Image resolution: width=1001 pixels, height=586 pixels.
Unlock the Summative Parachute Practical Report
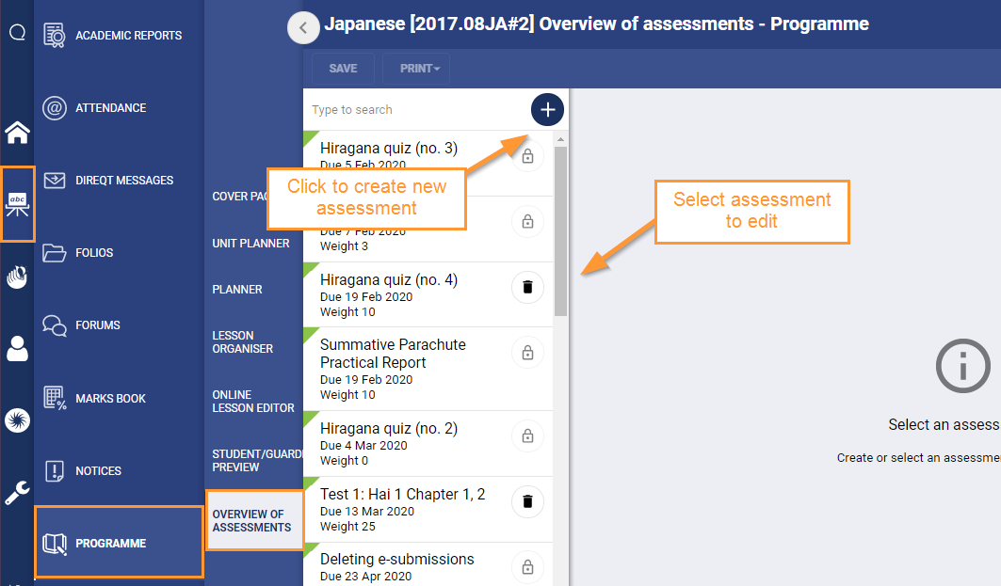coord(527,352)
